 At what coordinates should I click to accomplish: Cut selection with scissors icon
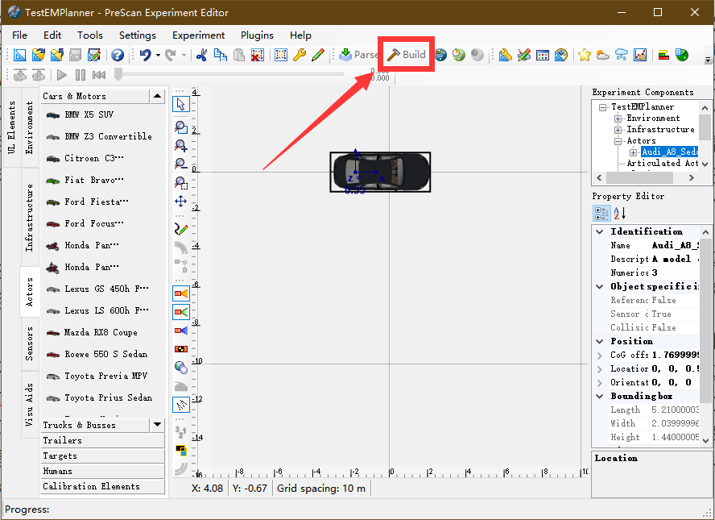(201, 55)
